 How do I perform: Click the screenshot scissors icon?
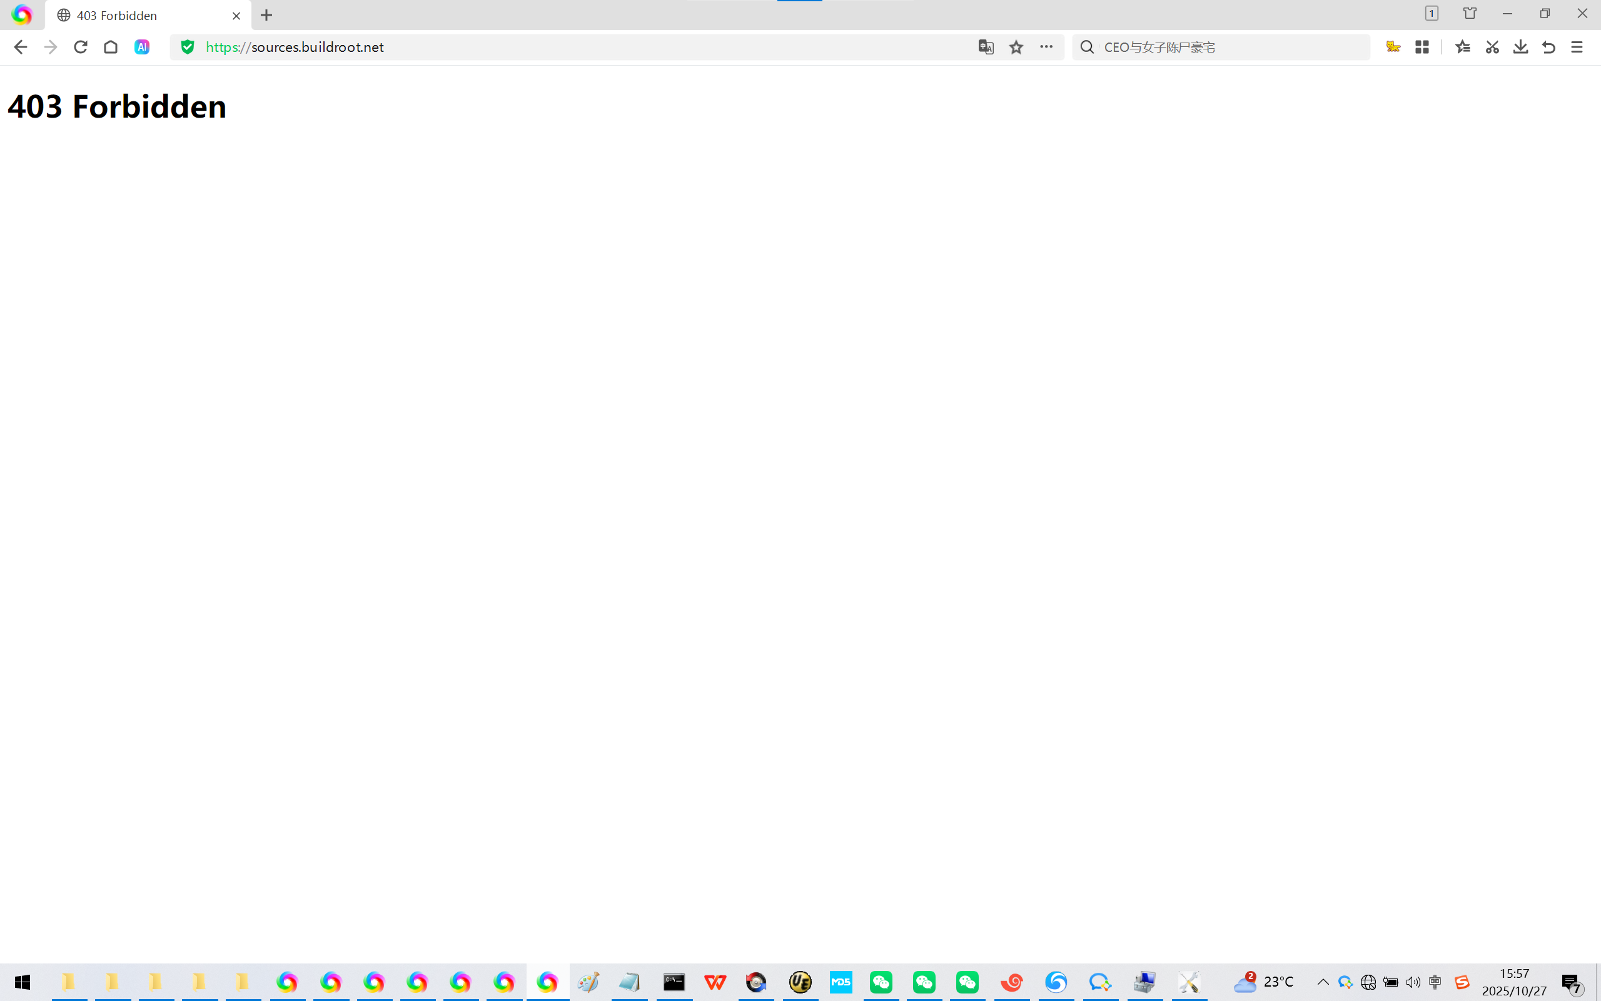(1492, 47)
